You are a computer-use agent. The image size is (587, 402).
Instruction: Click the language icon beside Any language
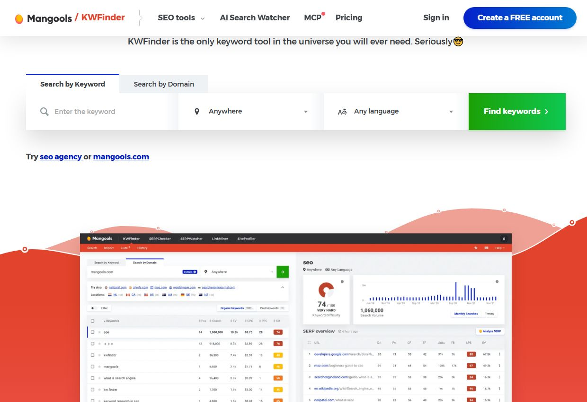tap(342, 112)
